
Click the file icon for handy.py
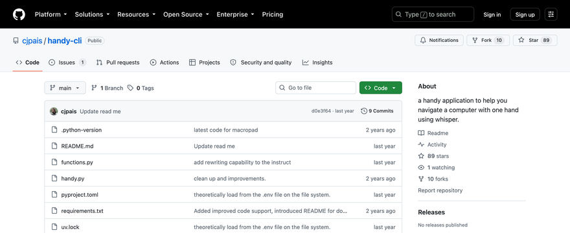[54, 178]
